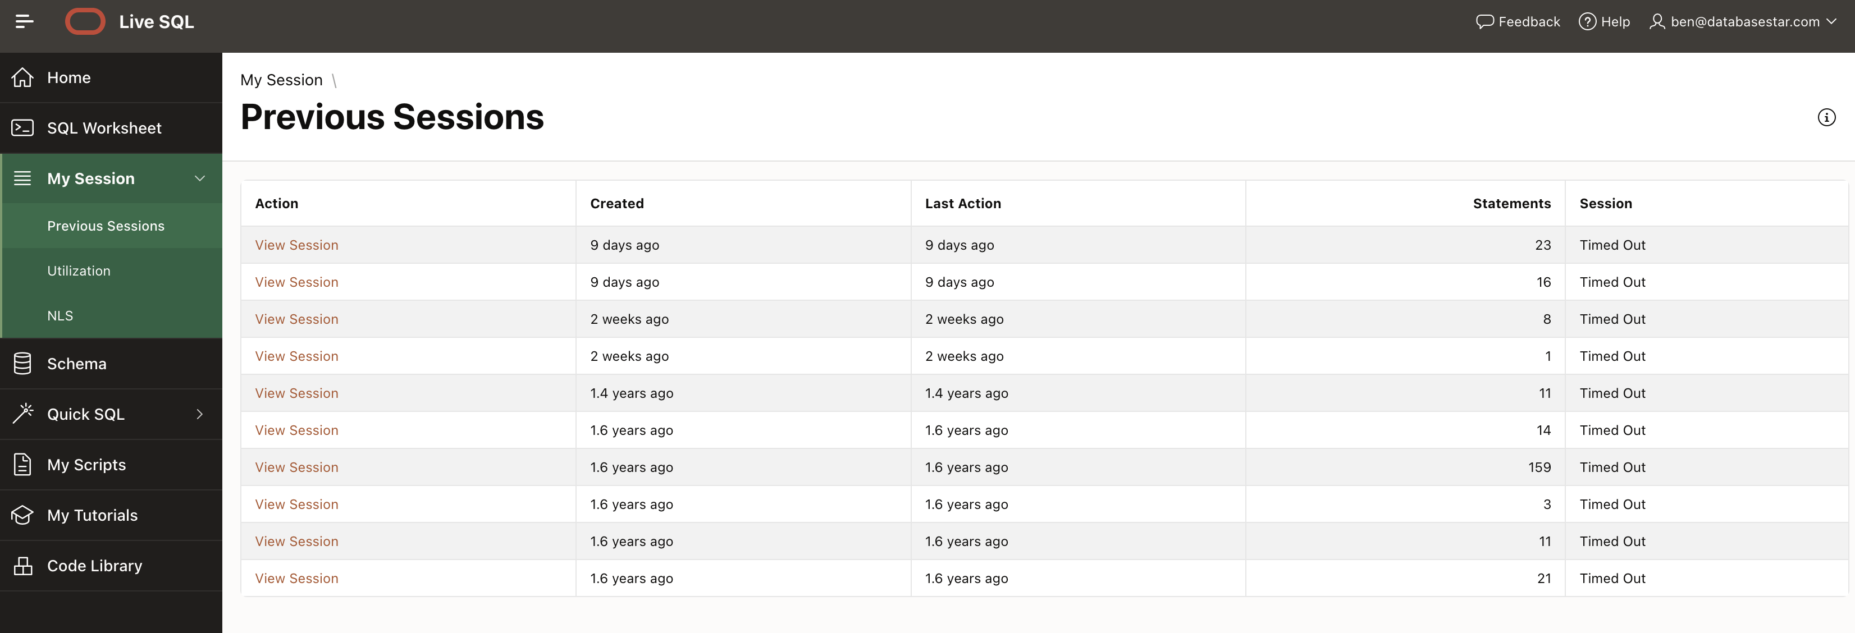Click the SQL Worksheet terminal icon
1855x633 pixels.
[22, 128]
